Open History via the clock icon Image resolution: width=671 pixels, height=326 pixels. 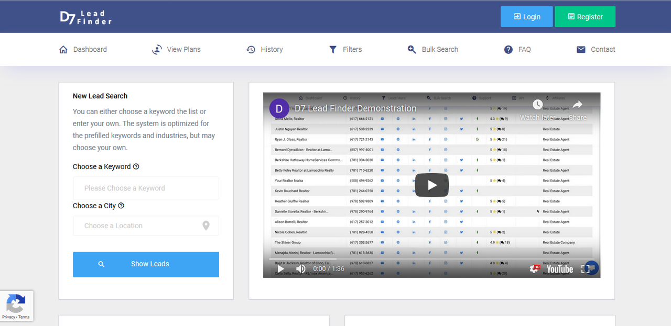pyautogui.click(x=251, y=50)
